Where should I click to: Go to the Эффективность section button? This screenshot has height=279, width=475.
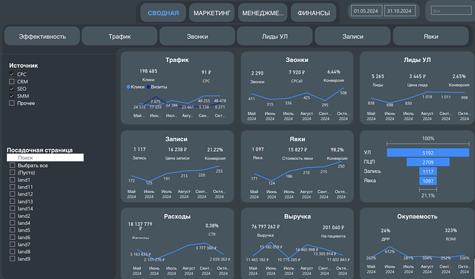(x=42, y=36)
